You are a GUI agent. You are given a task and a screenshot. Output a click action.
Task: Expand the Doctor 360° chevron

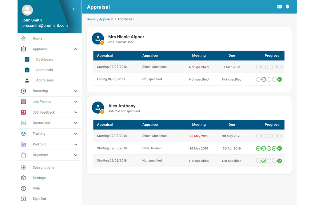point(76,123)
